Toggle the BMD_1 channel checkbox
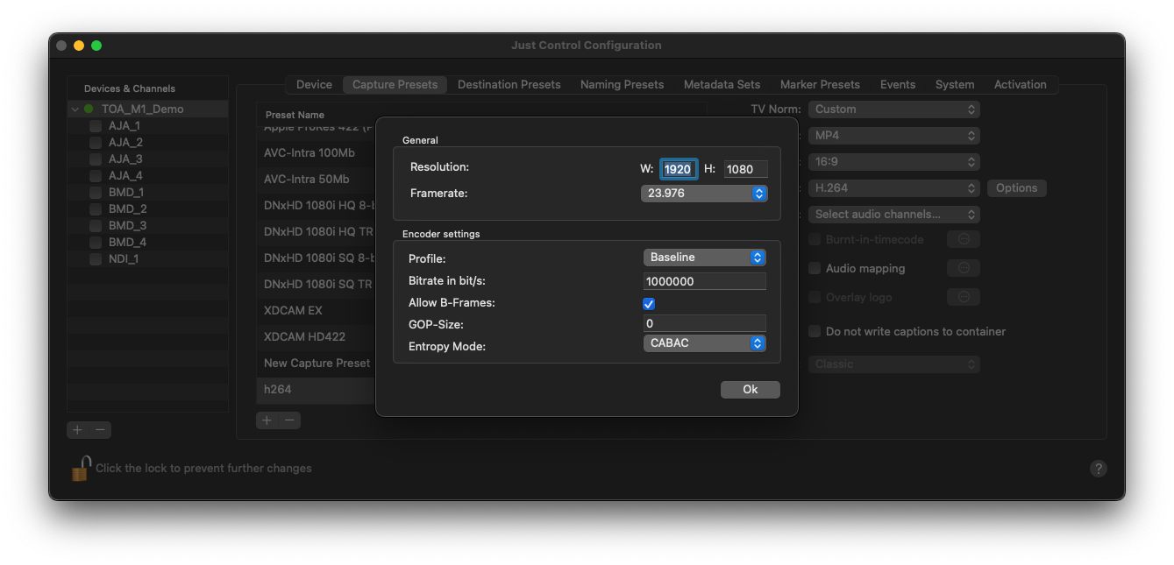 click(96, 192)
